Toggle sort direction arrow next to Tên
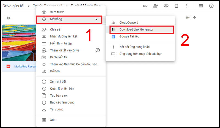The image size is (220, 128). [x=194, y=18]
